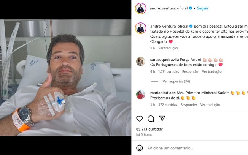View 1.071 curtidas on first comment

click(169, 71)
